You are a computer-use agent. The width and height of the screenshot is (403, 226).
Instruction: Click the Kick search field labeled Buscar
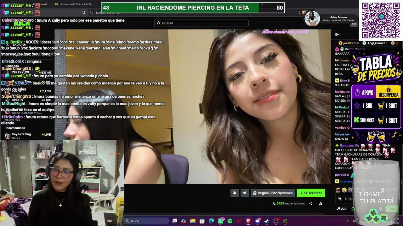(201, 23)
